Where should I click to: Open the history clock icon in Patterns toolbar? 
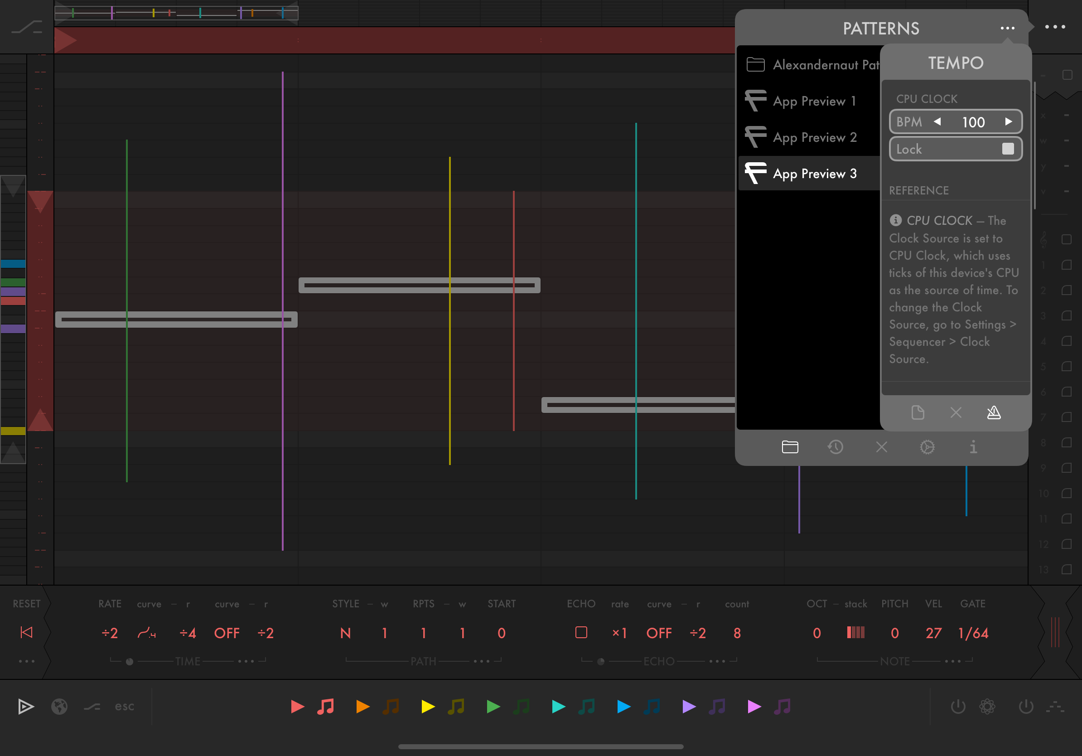[x=836, y=447]
